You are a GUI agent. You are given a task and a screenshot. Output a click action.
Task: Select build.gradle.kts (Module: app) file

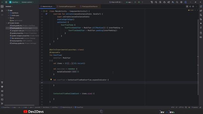pyautogui.click(x=22, y=28)
